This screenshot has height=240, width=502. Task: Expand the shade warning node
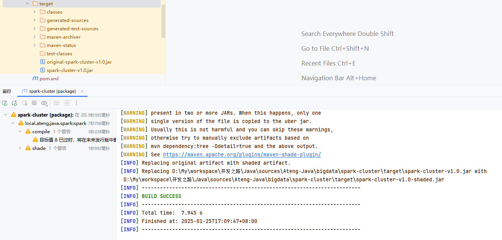[x=20, y=148]
